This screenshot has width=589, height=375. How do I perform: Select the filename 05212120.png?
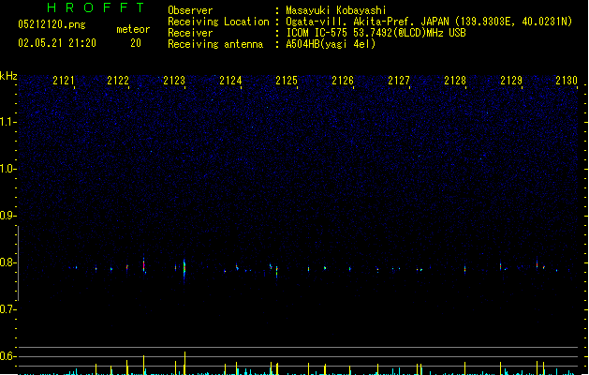pos(52,24)
